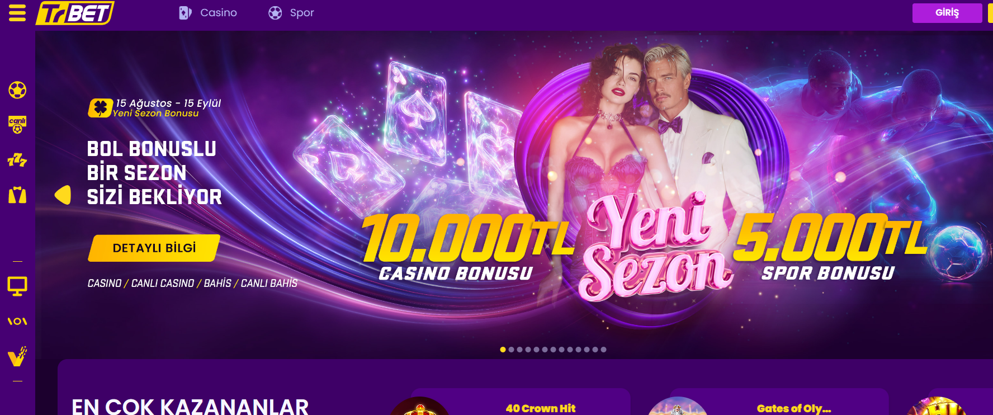Open live betting "canlı" sidebar icon
Viewport: 993px width, 415px height.
[x=17, y=125]
